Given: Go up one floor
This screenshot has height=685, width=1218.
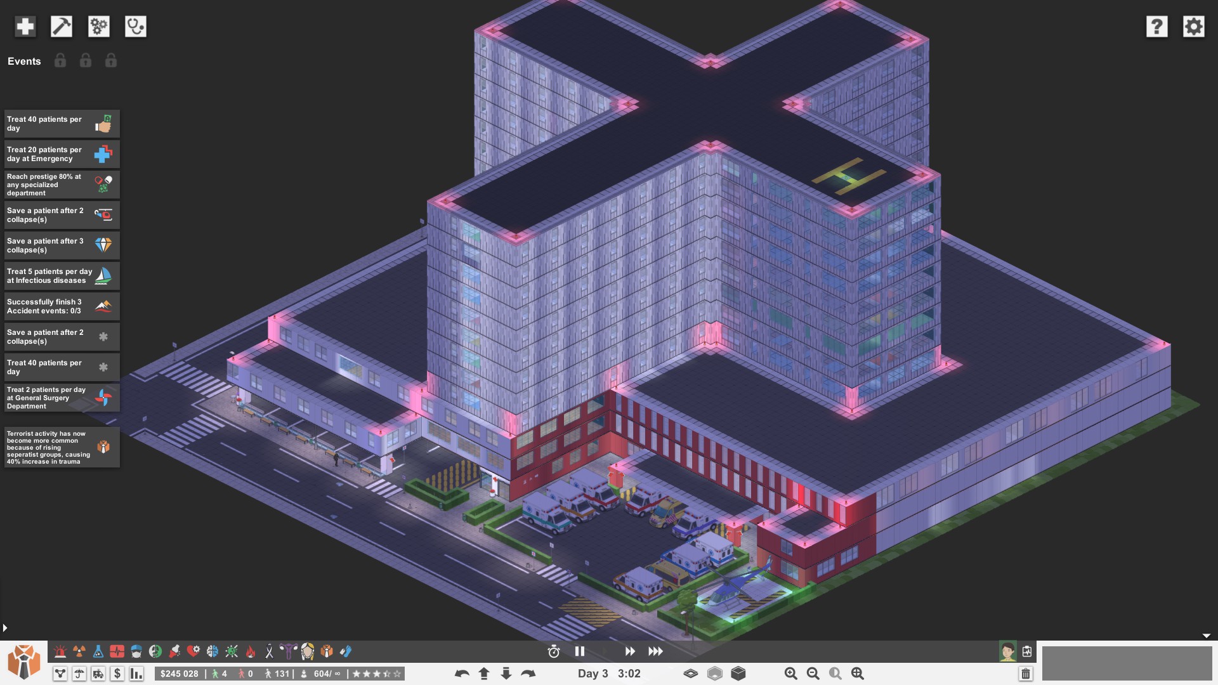Looking at the screenshot, I should tap(484, 674).
